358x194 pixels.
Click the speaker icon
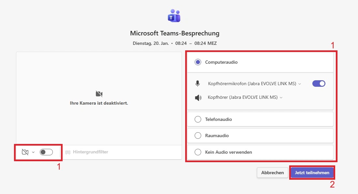click(198, 97)
